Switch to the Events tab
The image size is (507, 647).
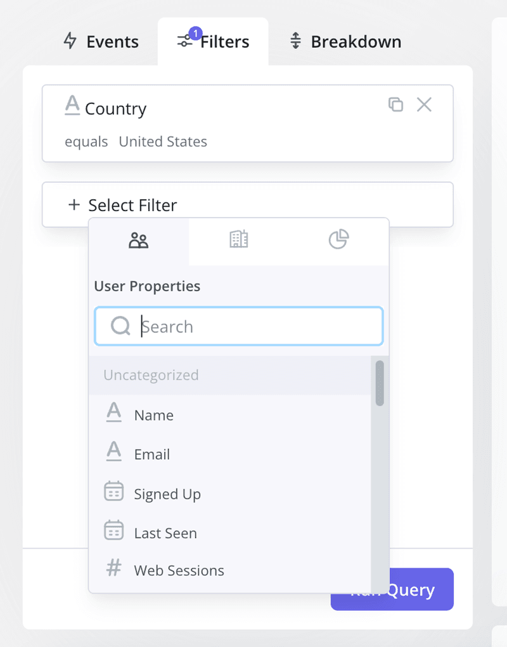click(x=101, y=41)
